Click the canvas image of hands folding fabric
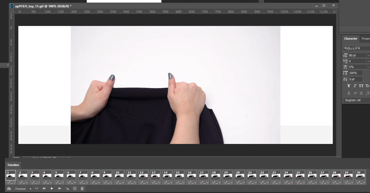The height and width of the screenshot is (193, 370). (x=176, y=85)
